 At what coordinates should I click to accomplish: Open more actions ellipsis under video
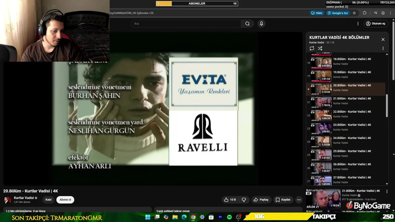pyautogui.click(x=299, y=200)
